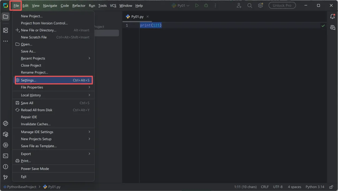Click the green inspection checkmark
Screen dimensions: 338x191
323,26
